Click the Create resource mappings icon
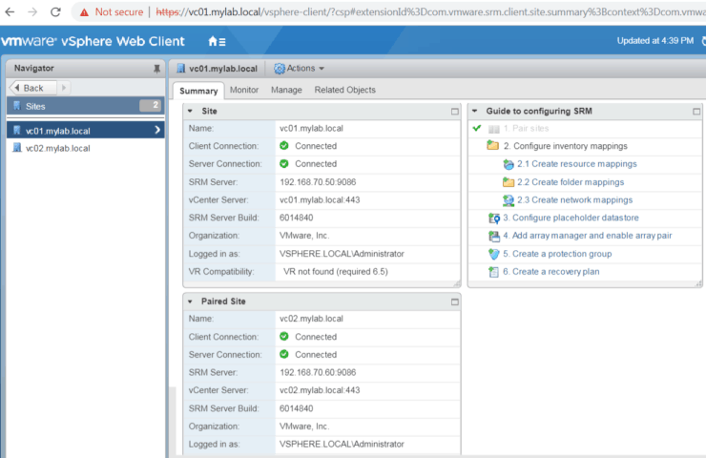Image resolution: width=706 pixels, height=458 pixels. pyautogui.click(x=509, y=164)
